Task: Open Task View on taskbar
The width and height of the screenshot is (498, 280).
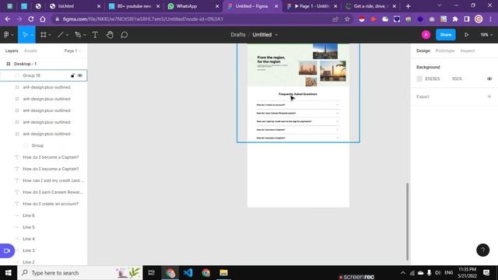Action: [x=152, y=273]
